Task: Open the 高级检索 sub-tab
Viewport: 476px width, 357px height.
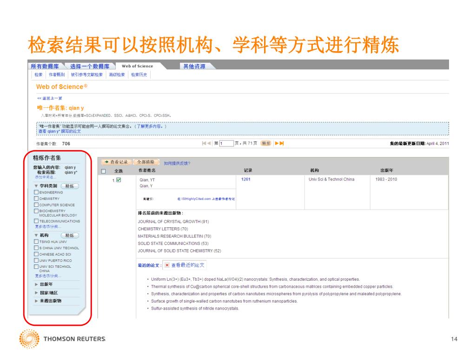Action: click(x=117, y=75)
